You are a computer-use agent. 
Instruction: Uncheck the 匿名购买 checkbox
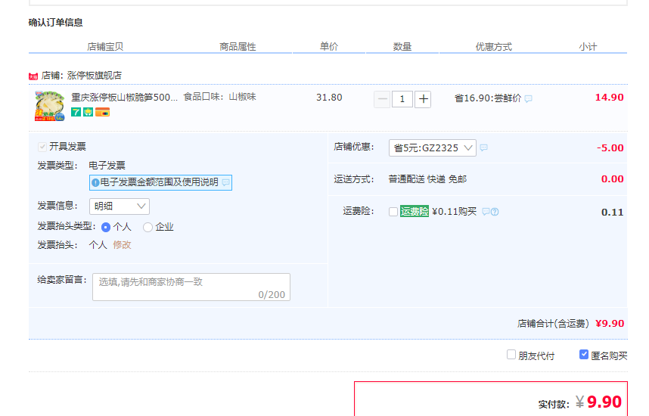tap(584, 355)
